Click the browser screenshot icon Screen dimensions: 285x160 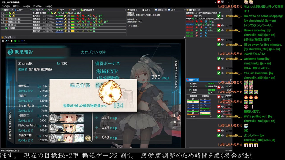[x=3, y=41]
